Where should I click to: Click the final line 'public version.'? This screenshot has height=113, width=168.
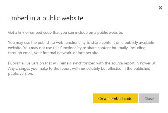20,74
